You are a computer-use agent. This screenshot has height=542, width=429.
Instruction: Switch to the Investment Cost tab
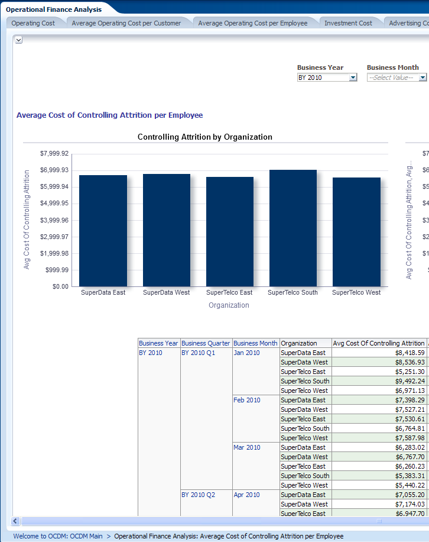(348, 23)
